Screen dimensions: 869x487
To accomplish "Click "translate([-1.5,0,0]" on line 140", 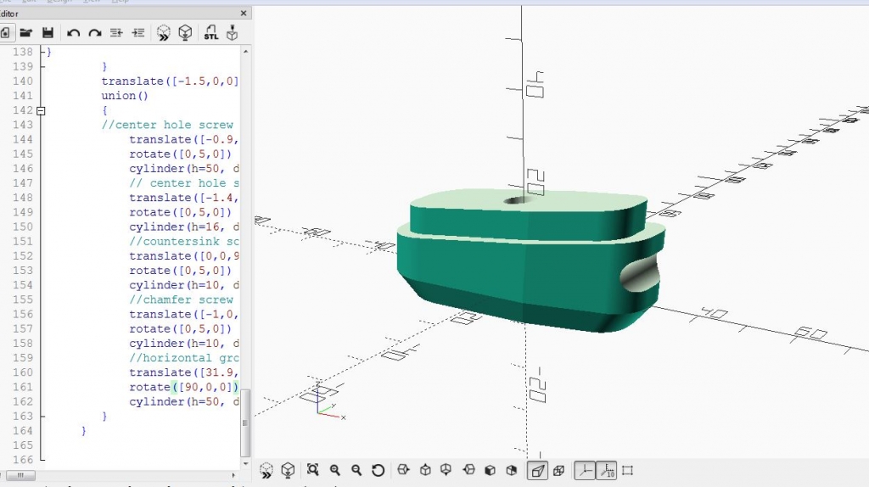I will point(170,81).
